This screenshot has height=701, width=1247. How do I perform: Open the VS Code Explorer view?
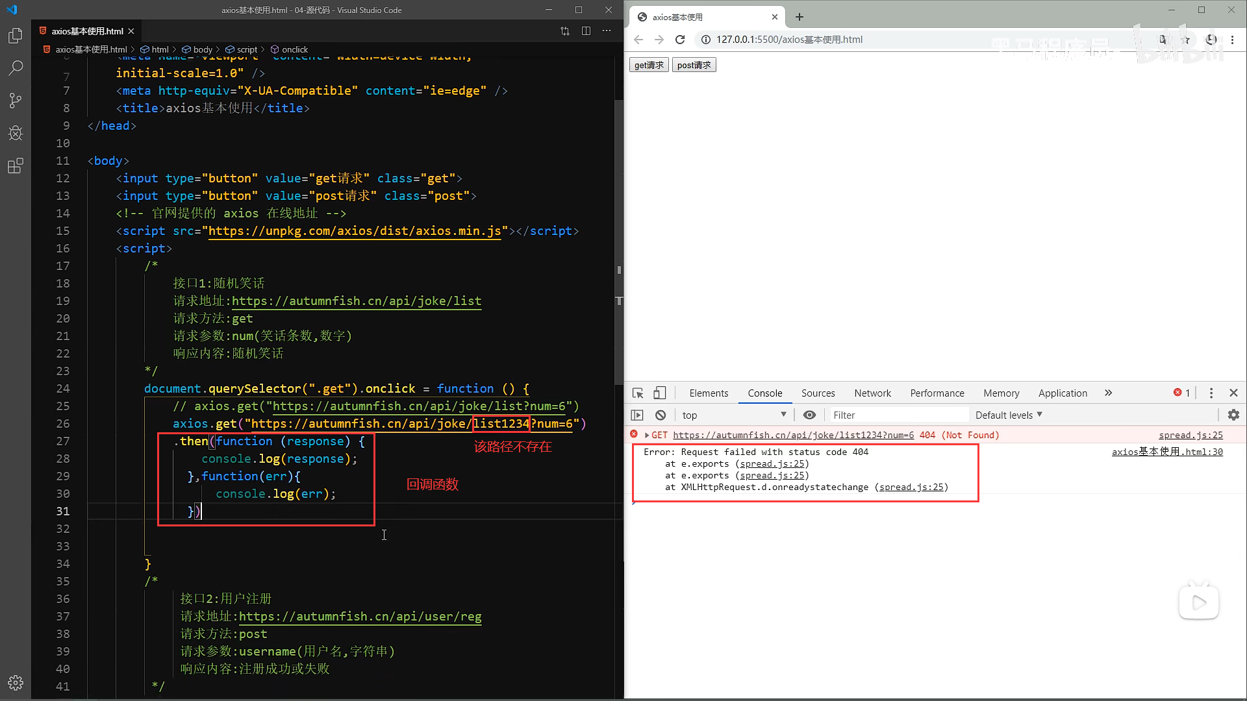tap(16, 36)
